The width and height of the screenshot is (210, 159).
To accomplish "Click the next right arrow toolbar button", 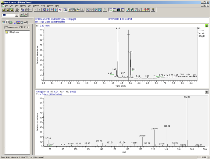I will coord(40,10).
